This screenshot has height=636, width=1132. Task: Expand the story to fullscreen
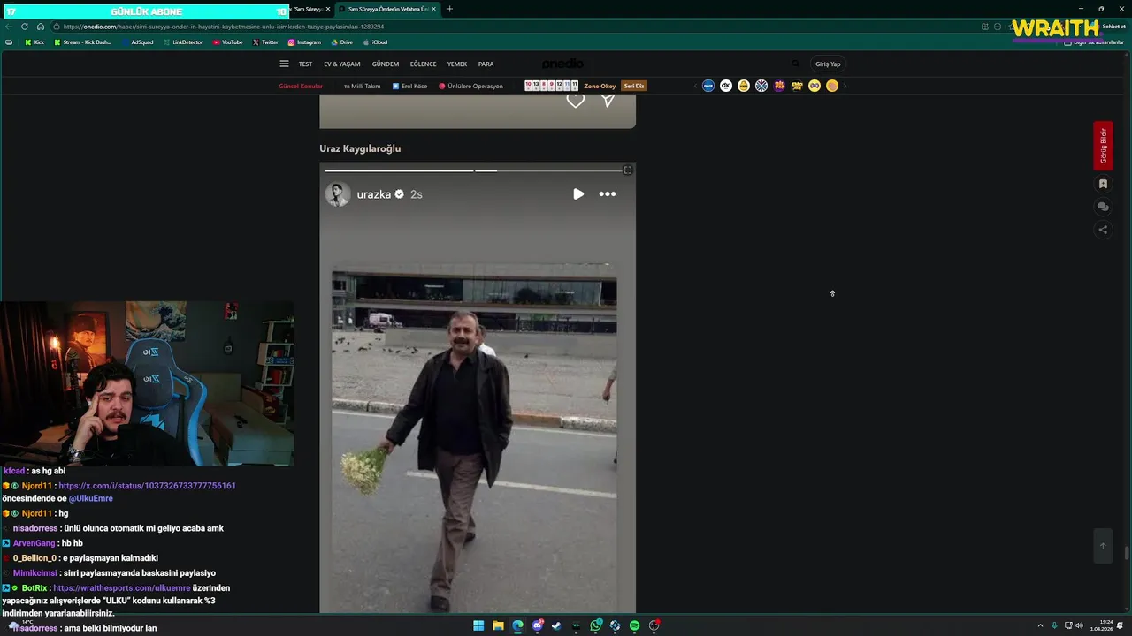pyautogui.click(x=628, y=170)
